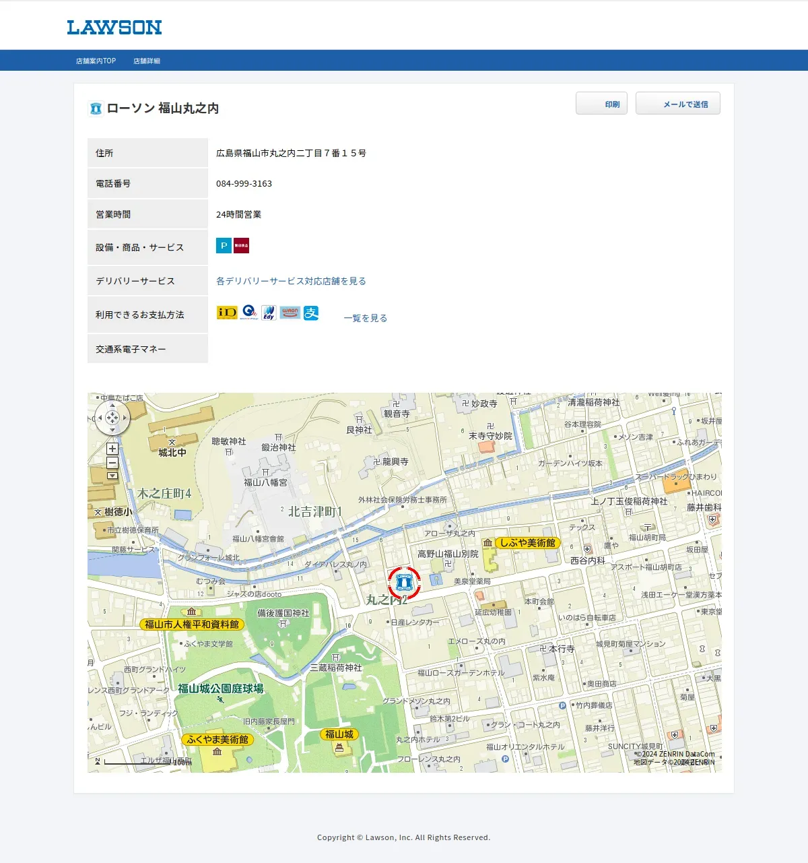
Task: Click the phone number 084-999-3163
Action: click(x=244, y=184)
